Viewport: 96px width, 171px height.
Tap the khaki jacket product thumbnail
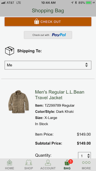[18, 102]
